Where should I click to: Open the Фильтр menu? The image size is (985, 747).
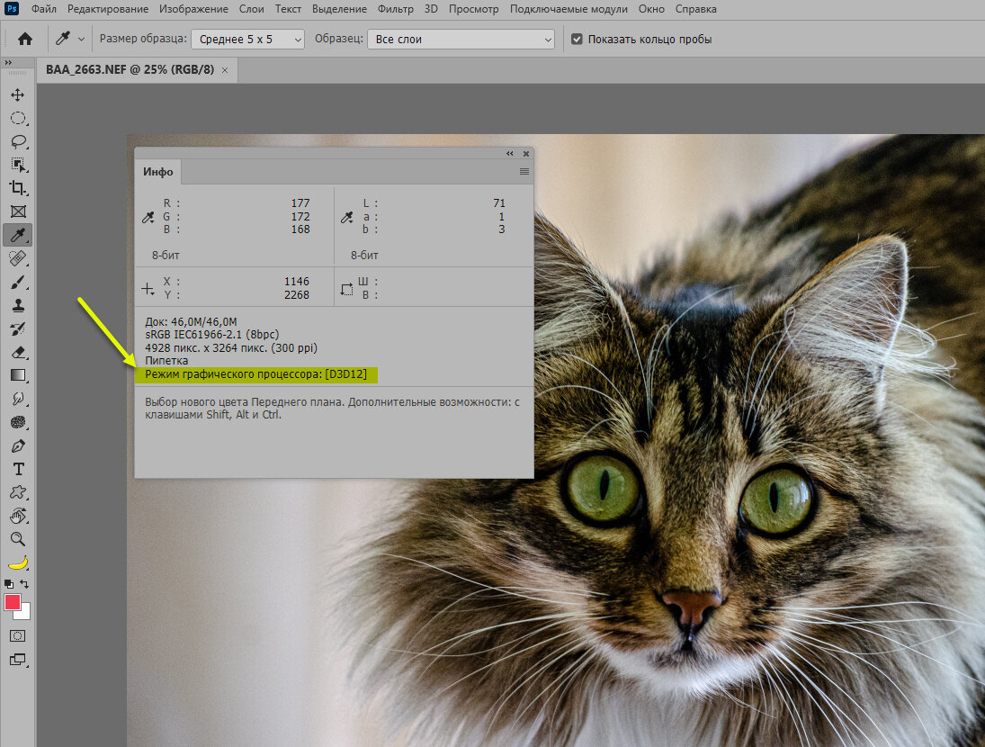tap(395, 9)
